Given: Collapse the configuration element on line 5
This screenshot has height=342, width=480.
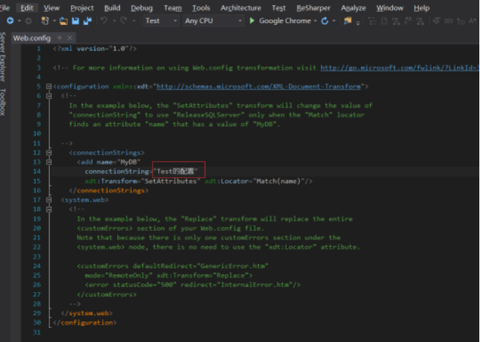Looking at the screenshot, I should pos(49,87).
